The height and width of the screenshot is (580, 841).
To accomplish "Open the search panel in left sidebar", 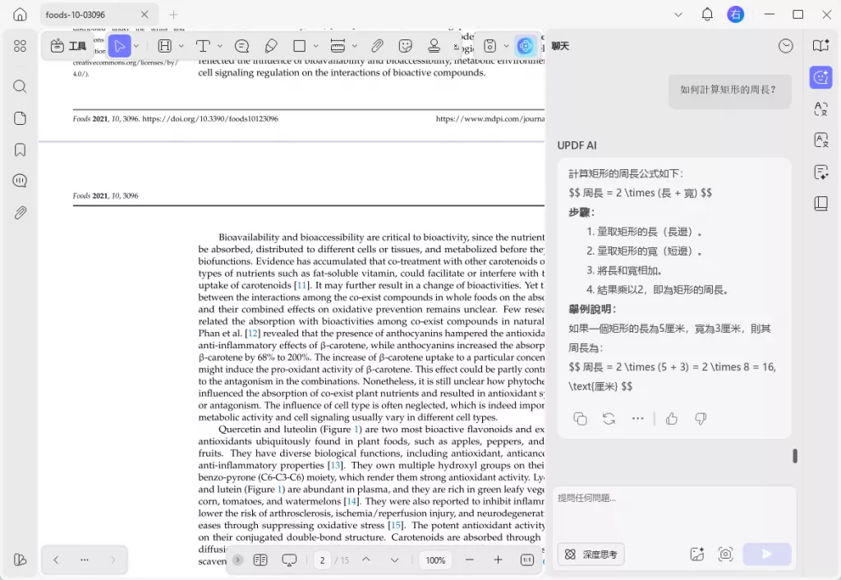I will tap(20, 86).
